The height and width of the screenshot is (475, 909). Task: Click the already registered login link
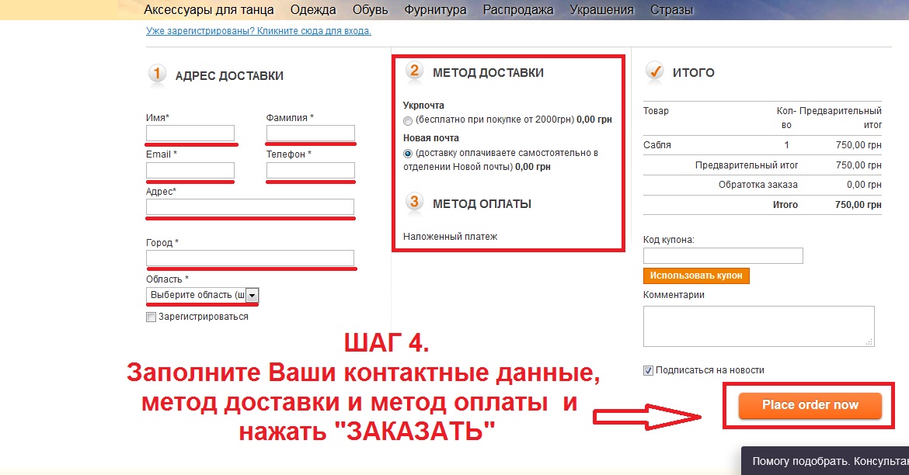[258, 31]
